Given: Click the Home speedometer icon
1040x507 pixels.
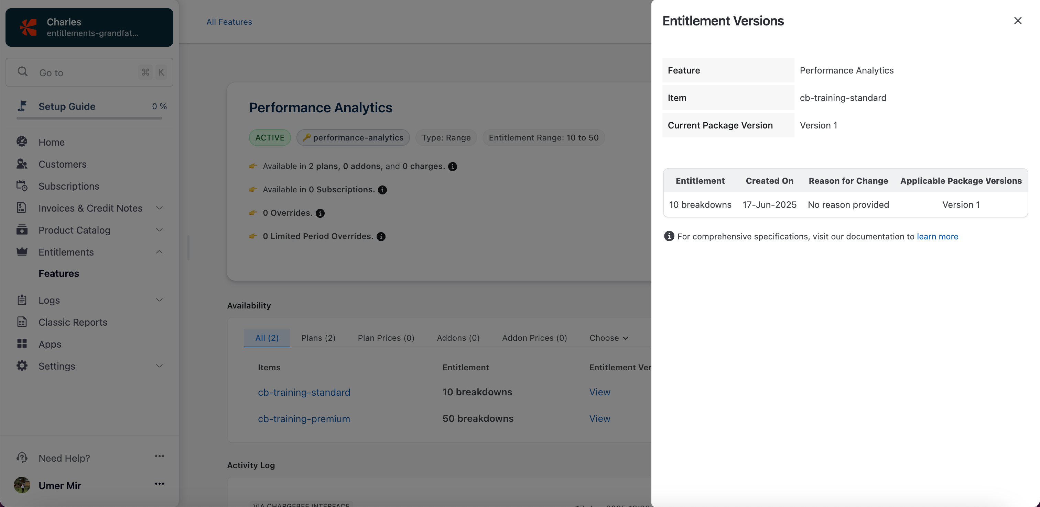Looking at the screenshot, I should pyautogui.click(x=22, y=142).
